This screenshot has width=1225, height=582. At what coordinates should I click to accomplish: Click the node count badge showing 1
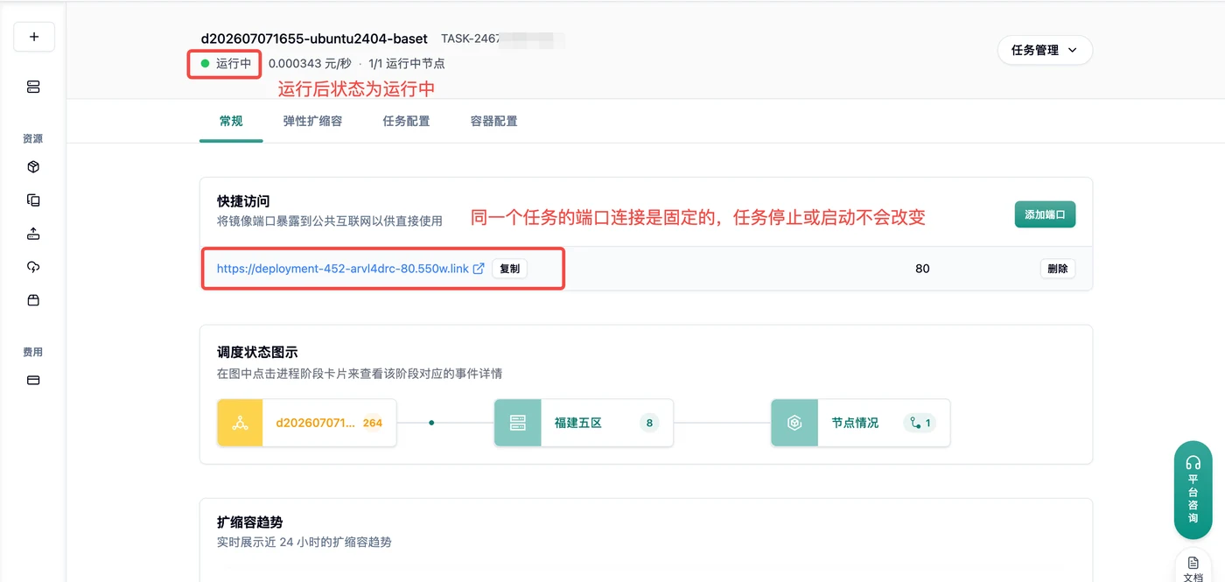(x=920, y=423)
